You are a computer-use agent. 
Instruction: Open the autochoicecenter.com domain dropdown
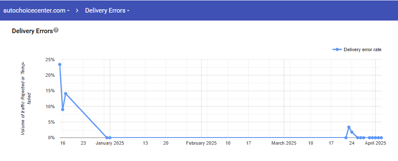click(x=36, y=10)
